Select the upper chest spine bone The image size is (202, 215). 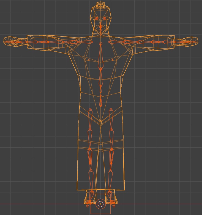click(101, 56)
